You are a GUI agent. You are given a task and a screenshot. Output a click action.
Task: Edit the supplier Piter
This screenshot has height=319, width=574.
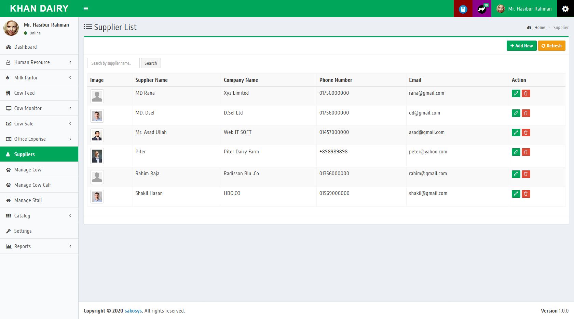tap(516, 152)
